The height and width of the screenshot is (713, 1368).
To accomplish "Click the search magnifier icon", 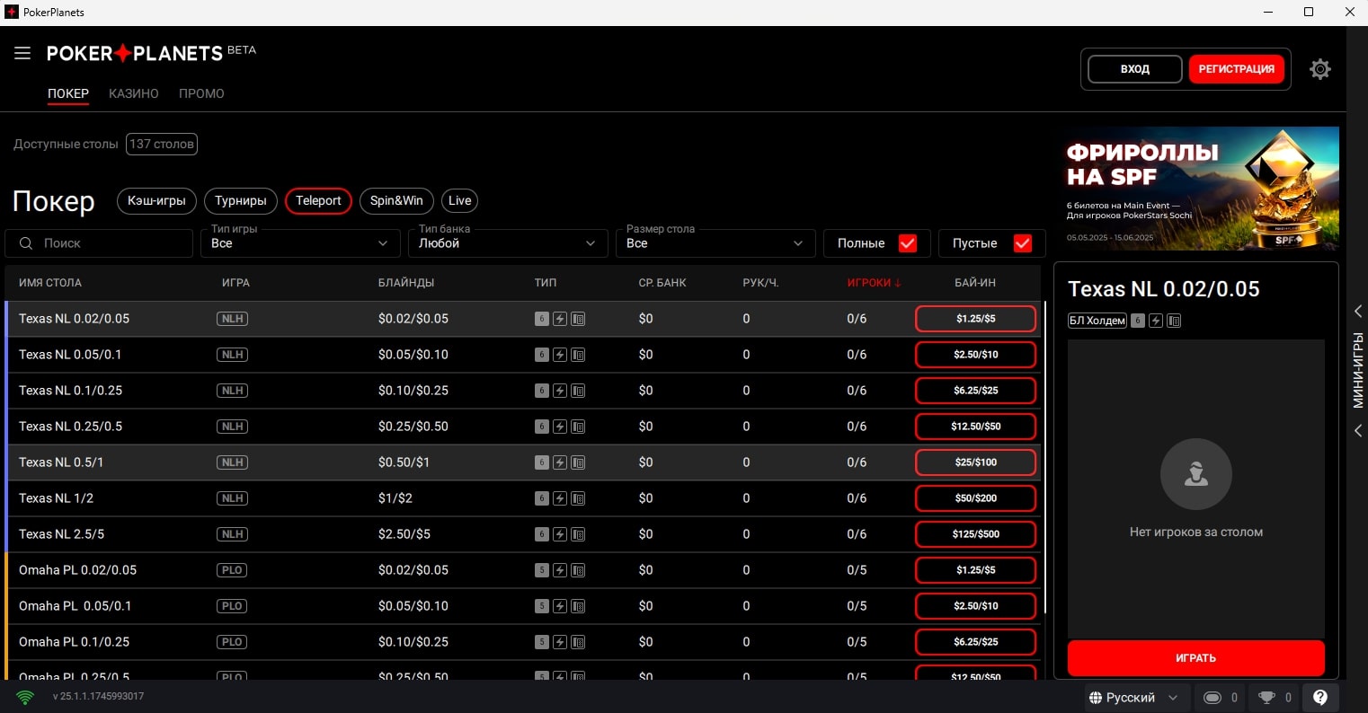I will pos(26,243).
